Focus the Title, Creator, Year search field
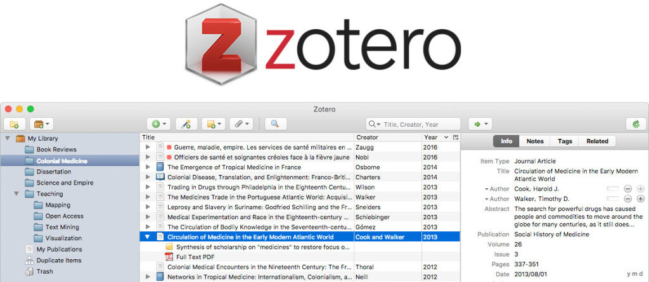This screenshot has width=649, height=282. [x=413, y=124]
